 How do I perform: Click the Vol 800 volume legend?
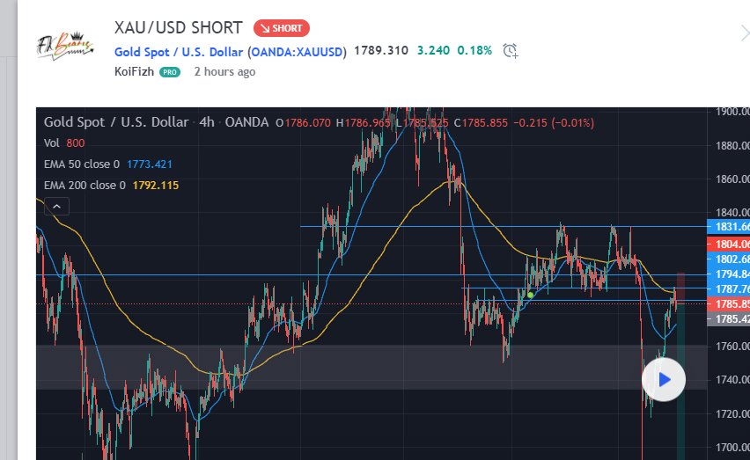coord(64,143)
